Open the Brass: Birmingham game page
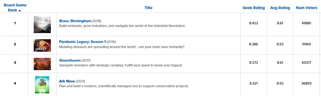Viewport: 321px width, 96px height. coord(75,21)
